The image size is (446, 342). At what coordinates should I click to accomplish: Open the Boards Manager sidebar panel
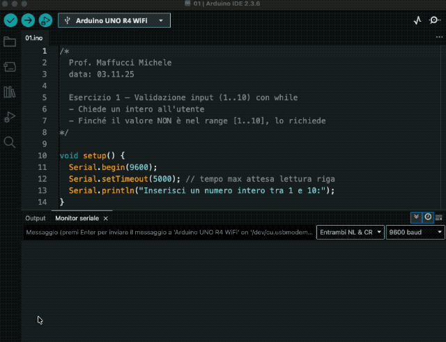pyautogui.click(x=10, y=67)
